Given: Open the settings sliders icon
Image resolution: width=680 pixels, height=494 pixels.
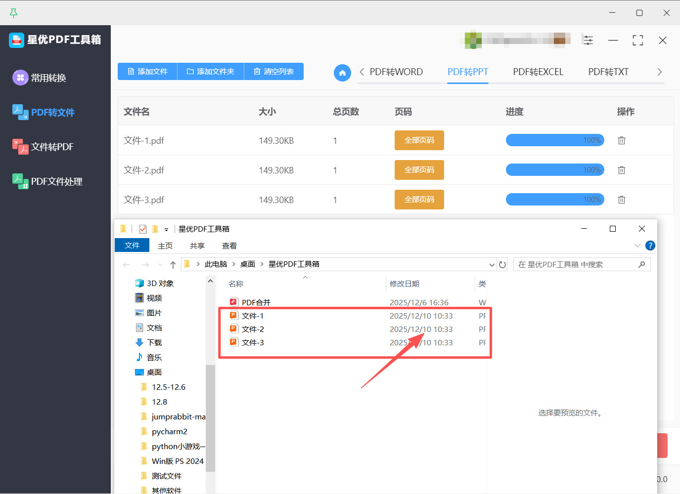Looking at the screenshot, I should (588, 40).
